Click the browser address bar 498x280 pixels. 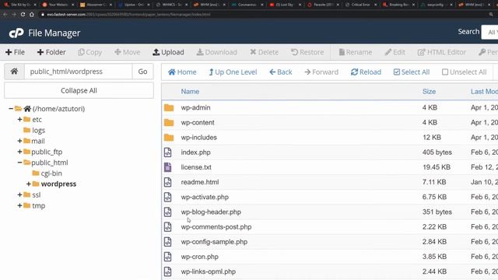[x=264, y=15]
